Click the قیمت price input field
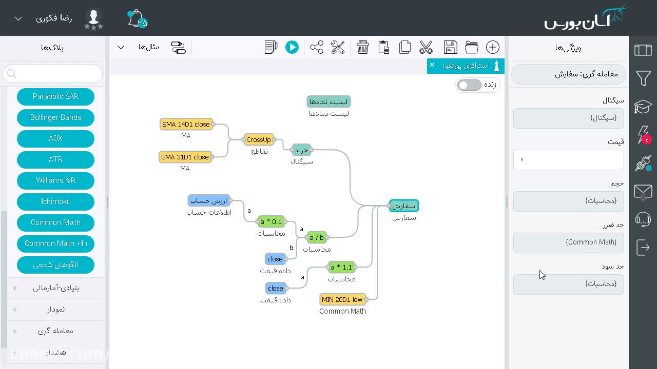The width and height of the screenshot is (657, 369). click(x=569, y=160)
